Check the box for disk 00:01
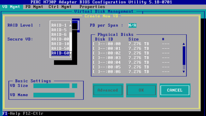 pos(96,49)
